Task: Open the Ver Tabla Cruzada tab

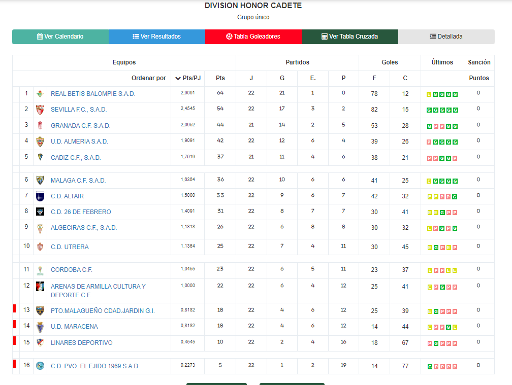Action: point(349,37)
